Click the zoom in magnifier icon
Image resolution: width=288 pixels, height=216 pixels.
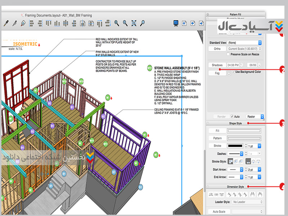pyautogui.click(x=117, y=23)
